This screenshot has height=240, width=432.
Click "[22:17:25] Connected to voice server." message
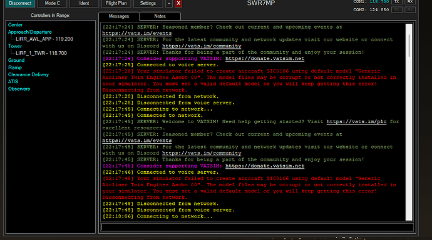pyautogui.click(x=161, y=65)
